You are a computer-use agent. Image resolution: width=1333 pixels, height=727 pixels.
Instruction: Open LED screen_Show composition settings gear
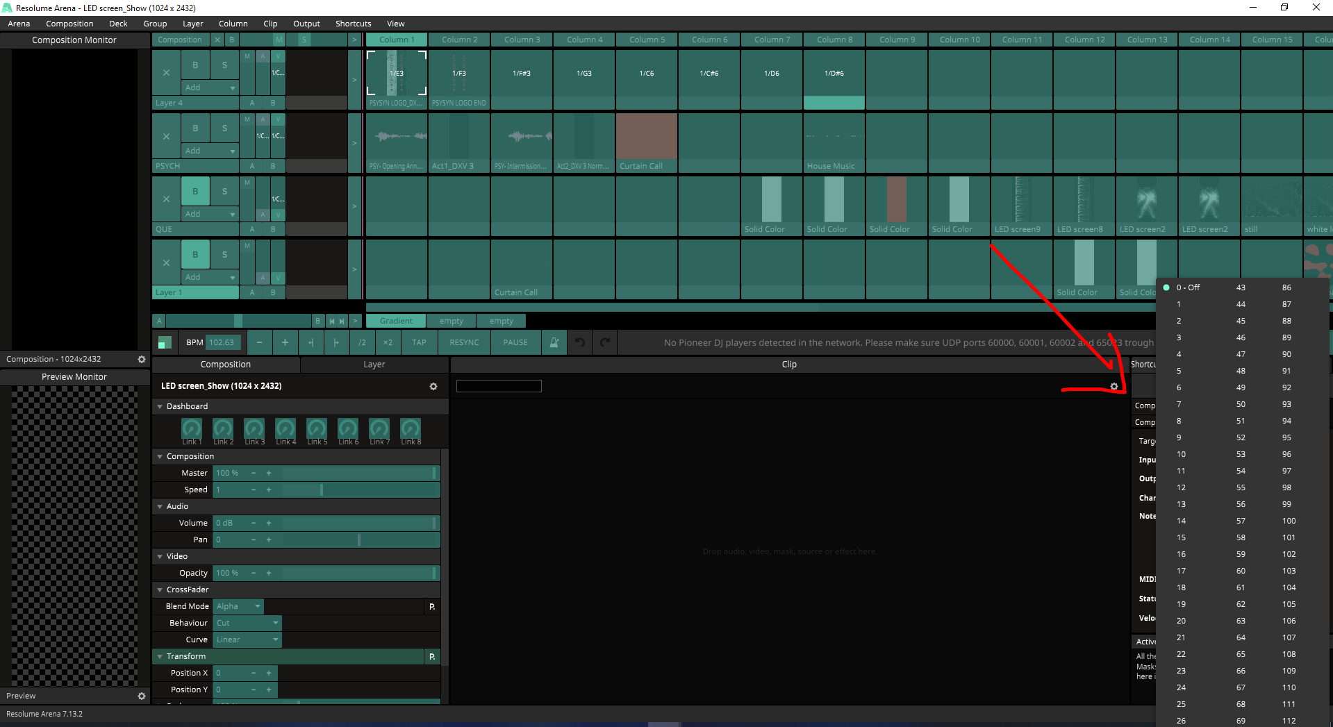click(x=433, y=386)
